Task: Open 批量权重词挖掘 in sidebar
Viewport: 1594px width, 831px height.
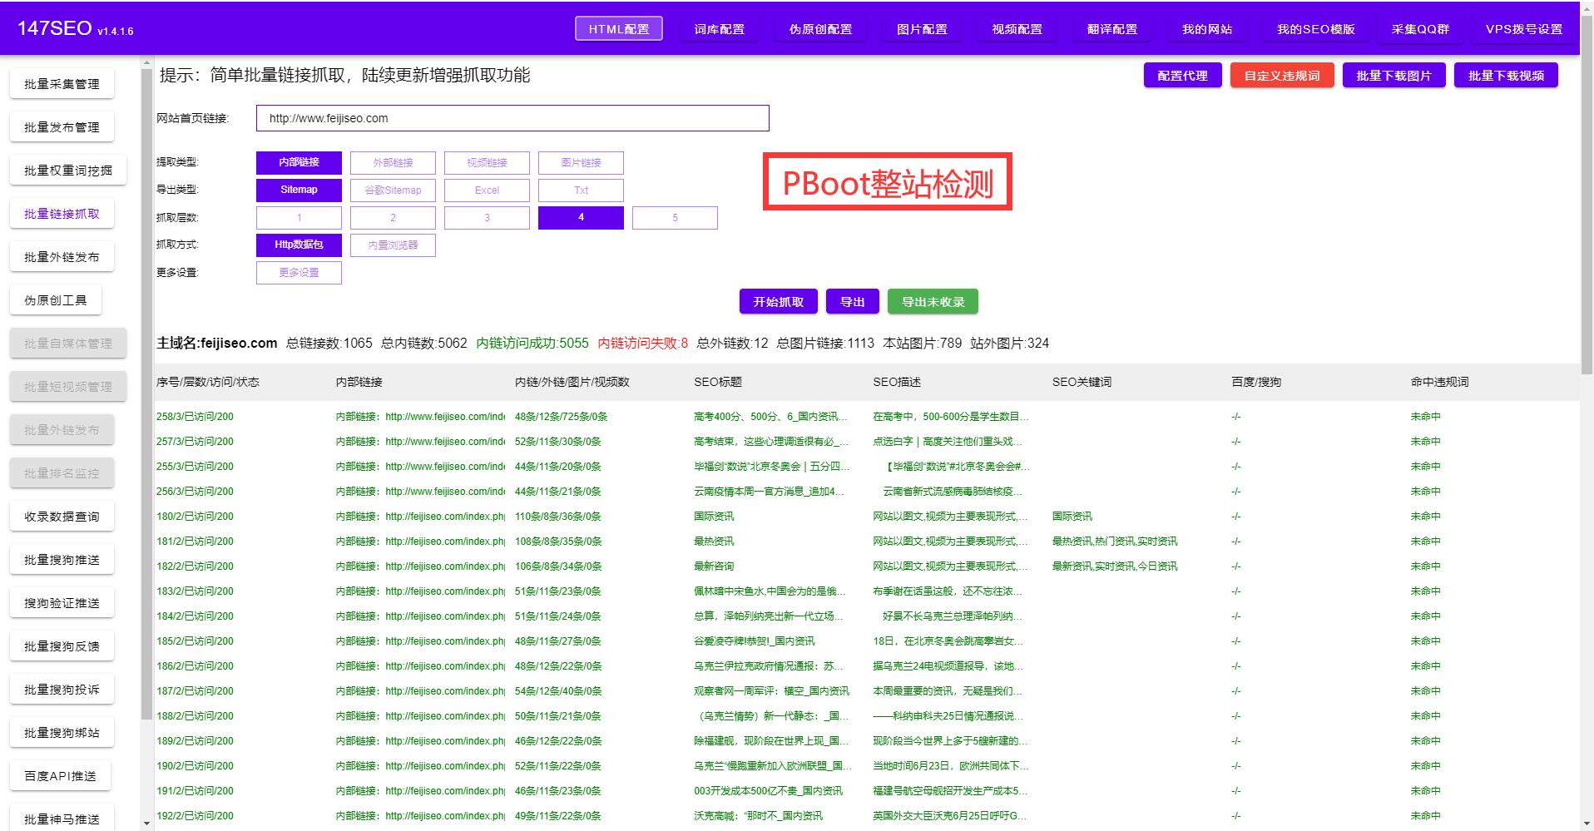Action: click(68, 171)
